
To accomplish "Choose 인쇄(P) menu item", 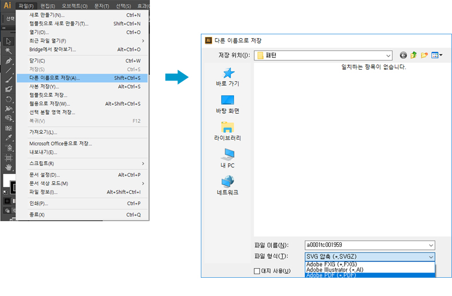I will click(82, 203).
